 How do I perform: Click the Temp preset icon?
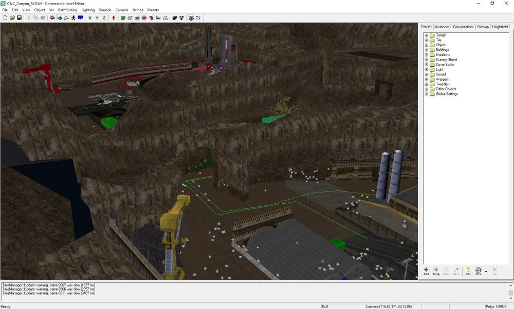click(x=436, y=271)
